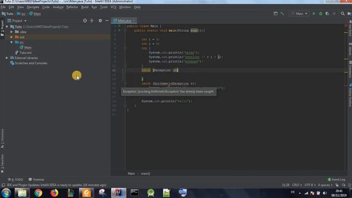352x198 pixels.
Task: Toggle the Maven side tool window
Action: [350, 49]
